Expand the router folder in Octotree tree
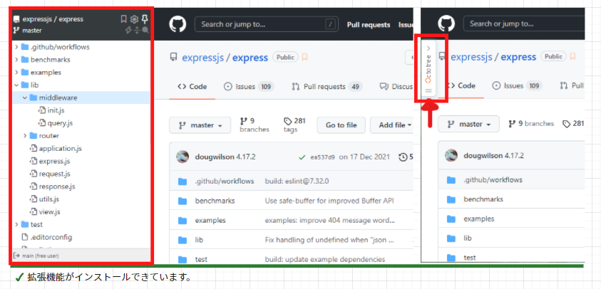601x289 pixels. (25, 136)
